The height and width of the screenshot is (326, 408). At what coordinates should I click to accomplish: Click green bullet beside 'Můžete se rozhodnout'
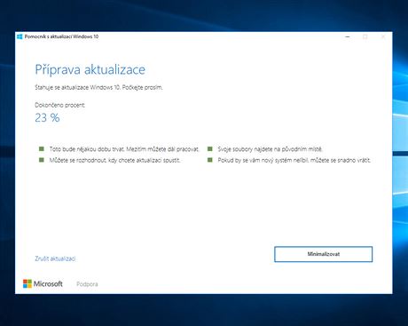tap(42, 160)
